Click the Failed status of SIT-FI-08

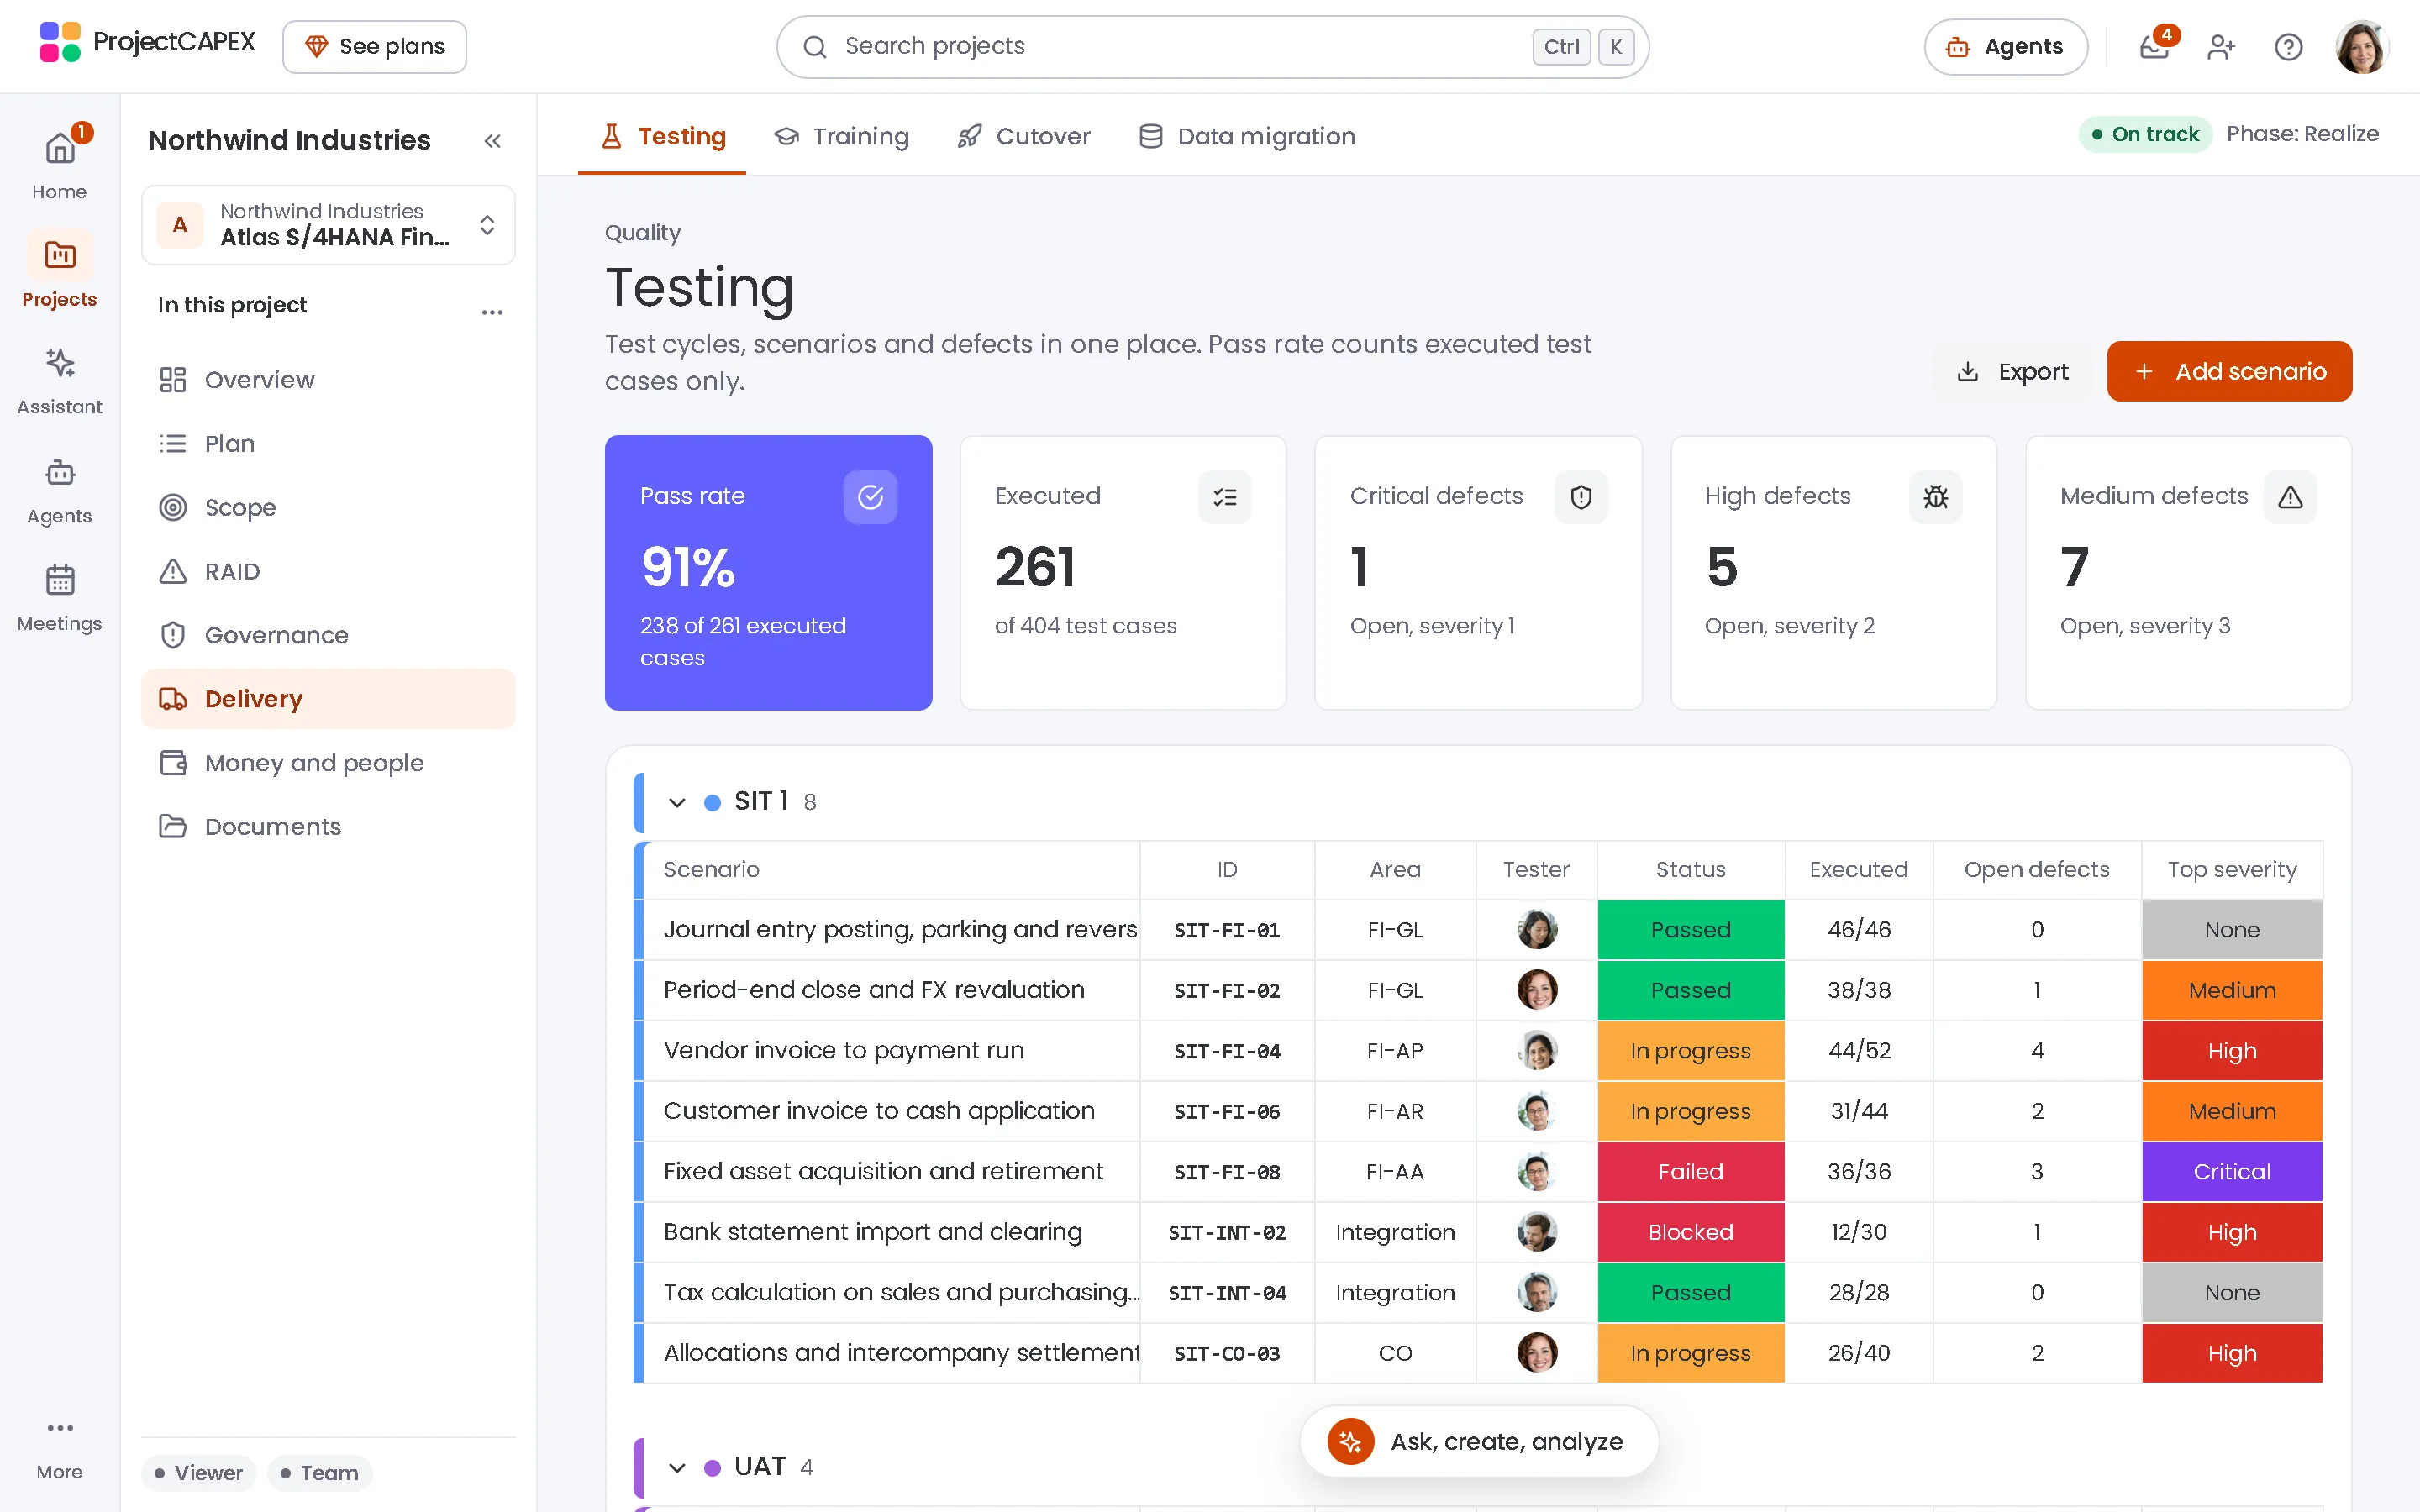click(1690, 1171)
